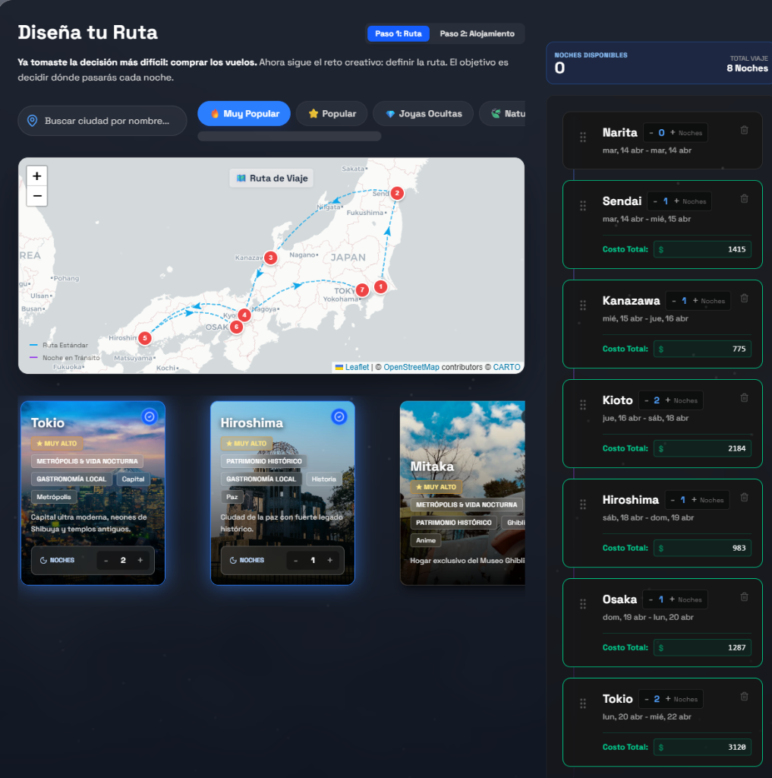Remove Kanazawa using its trash icon
Image resolution: width=772 pixels, height=778 pixels.
[744, 298]
